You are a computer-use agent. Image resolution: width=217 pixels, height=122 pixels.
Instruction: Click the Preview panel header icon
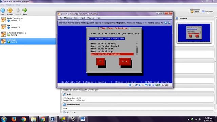coord(177,18)
